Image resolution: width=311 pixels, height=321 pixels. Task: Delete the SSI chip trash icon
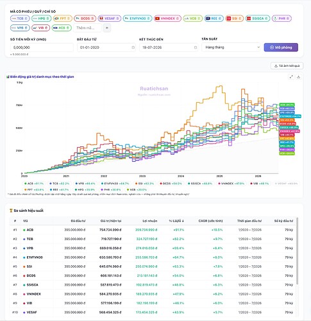coord(240,19)
